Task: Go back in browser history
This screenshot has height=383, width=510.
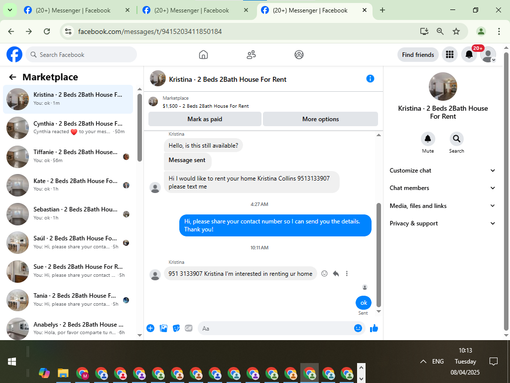Action: click(x=11, y=31)
